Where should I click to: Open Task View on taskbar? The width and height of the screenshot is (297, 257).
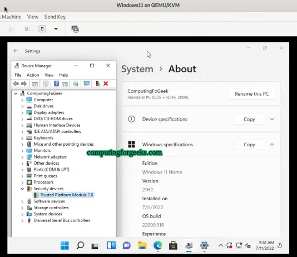pos(95,246)
